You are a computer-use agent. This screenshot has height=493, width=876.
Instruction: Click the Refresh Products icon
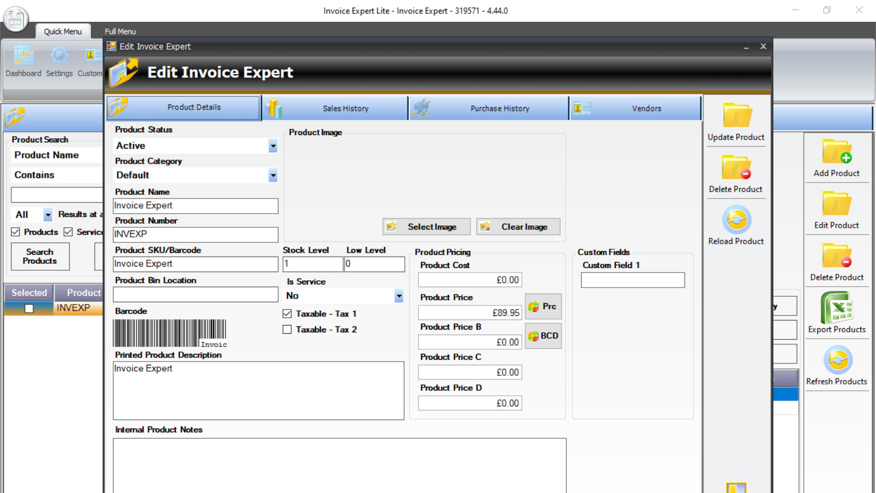[x=838, y=360]
